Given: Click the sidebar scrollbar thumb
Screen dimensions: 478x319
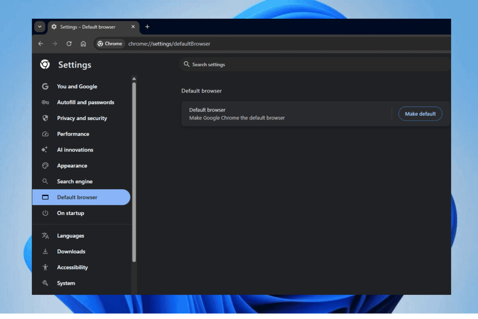Looking at the screenshot, I should pyautogui.click(x=134, y=172).
